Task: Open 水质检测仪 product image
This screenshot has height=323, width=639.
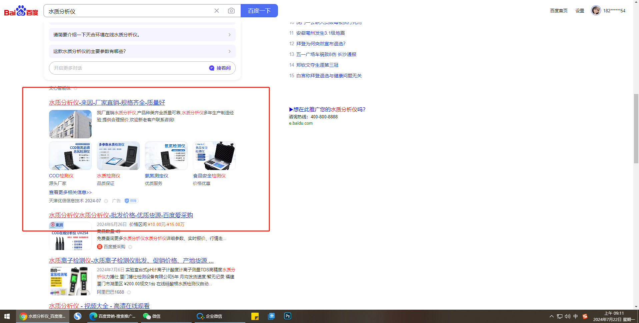Action: click(118, 156)
